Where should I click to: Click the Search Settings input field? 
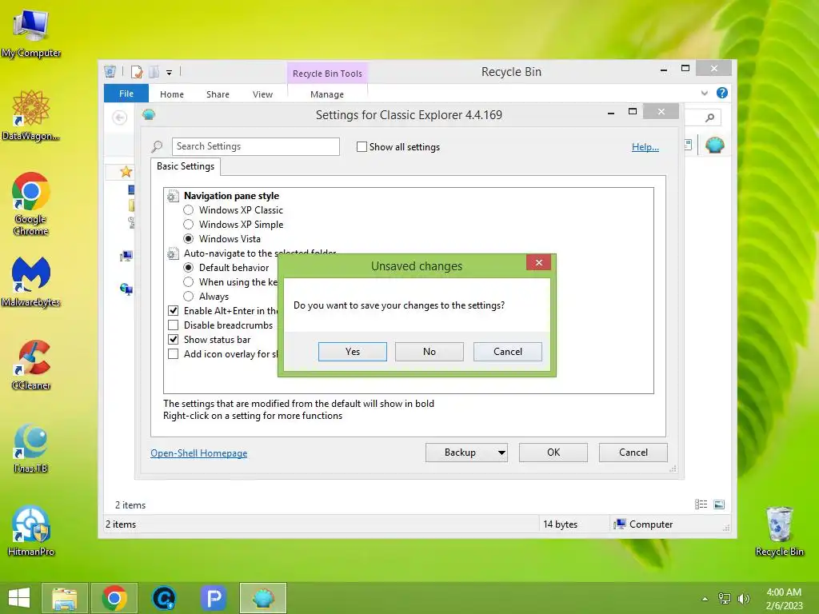coord(255,147)
